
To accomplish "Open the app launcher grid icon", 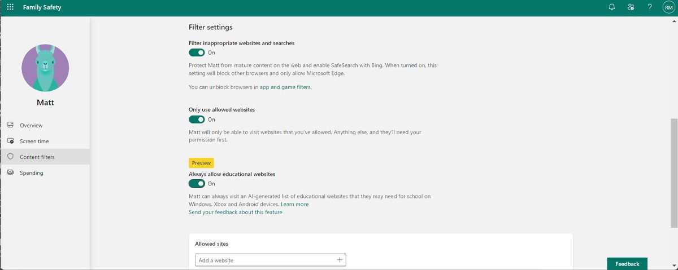I will click(10, 7).
